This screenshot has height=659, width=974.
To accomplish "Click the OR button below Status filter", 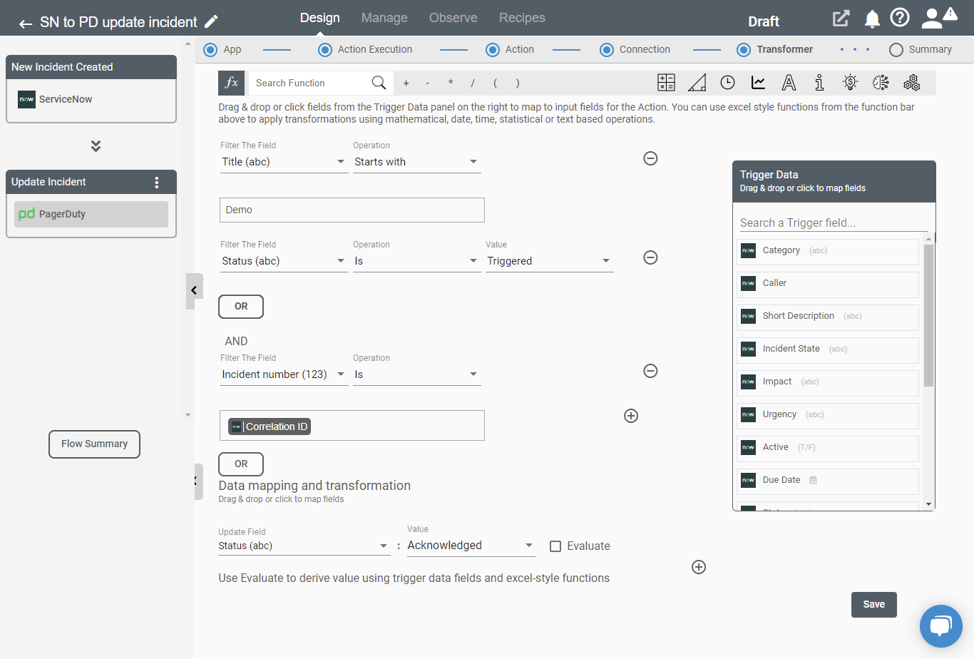I will click(241, 307).
